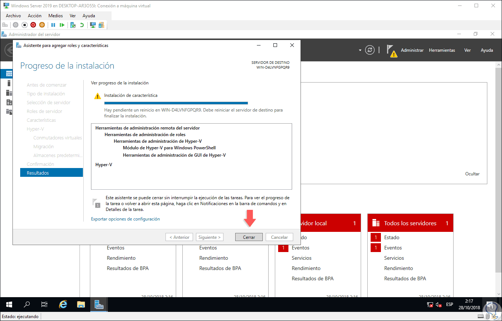
Task: Open the Herramientas menu in Server Manager
Action: coord(442,50)
